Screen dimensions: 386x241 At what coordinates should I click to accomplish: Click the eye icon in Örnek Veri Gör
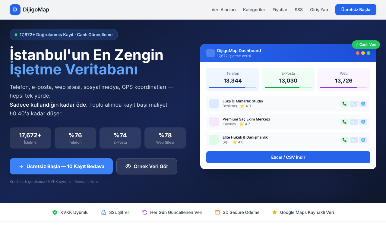pos(128,166)
